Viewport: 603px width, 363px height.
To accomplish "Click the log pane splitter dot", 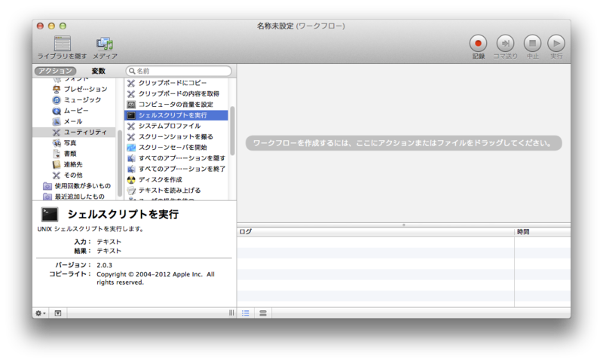I will pos(404,224).
